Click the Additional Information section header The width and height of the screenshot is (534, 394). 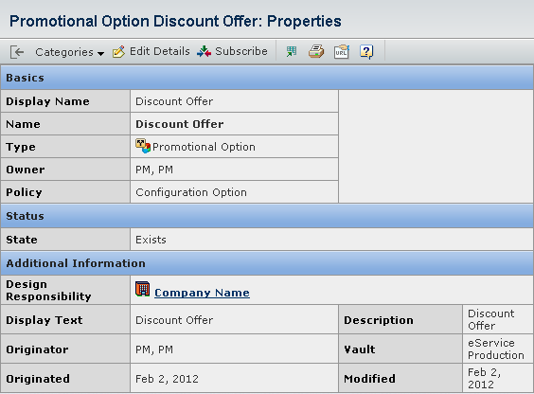pyautogui.click(x=267, y=263)
